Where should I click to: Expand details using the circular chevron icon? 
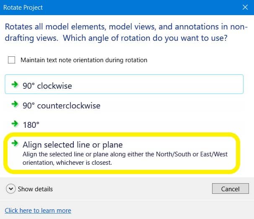(11, 189)
